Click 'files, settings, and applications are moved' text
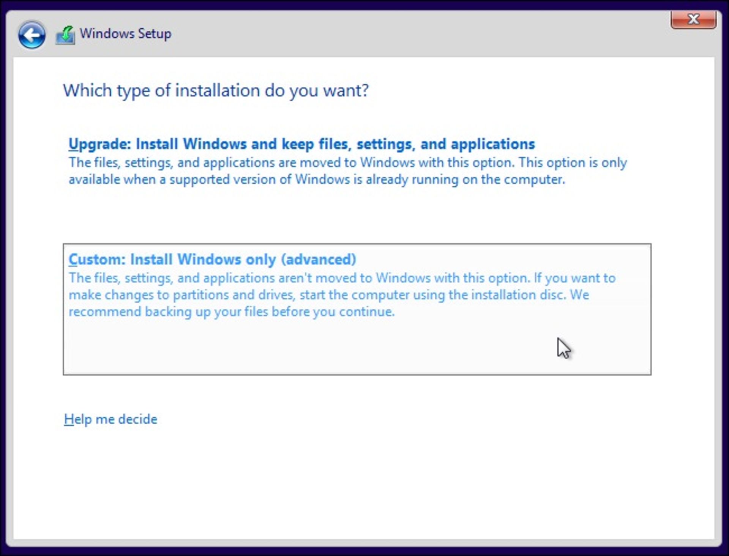This screenshot has width=729, height=556. [x=347, y=162]
